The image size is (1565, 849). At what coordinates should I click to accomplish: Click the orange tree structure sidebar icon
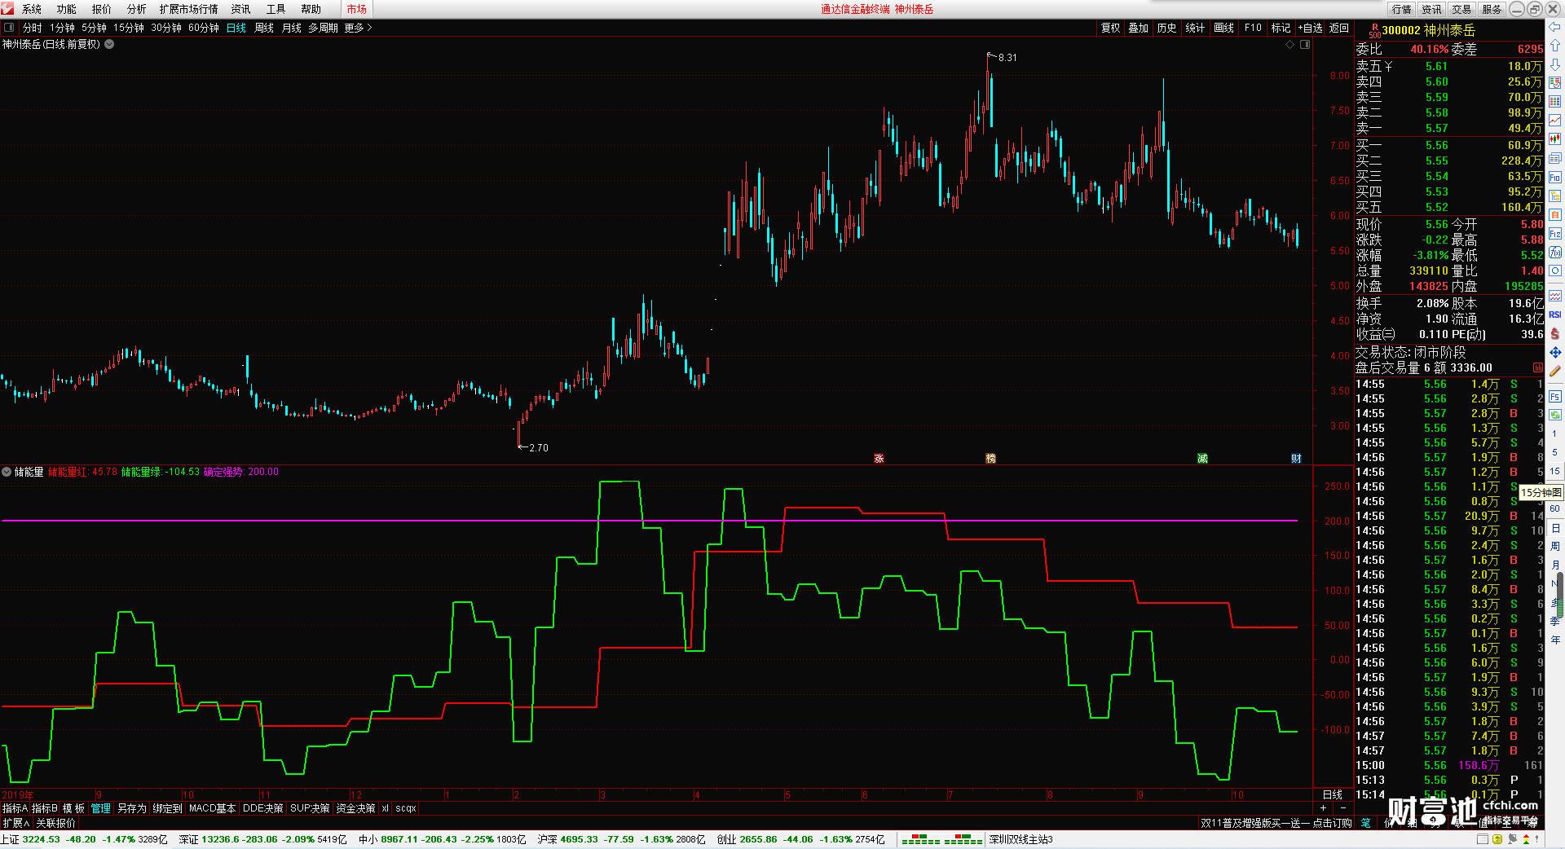pyautogui.click(x=1554, y=196)
